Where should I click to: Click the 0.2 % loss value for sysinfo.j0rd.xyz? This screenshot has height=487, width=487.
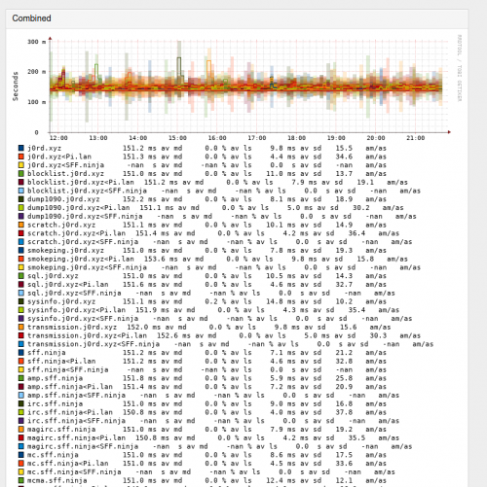coord(215,301)
